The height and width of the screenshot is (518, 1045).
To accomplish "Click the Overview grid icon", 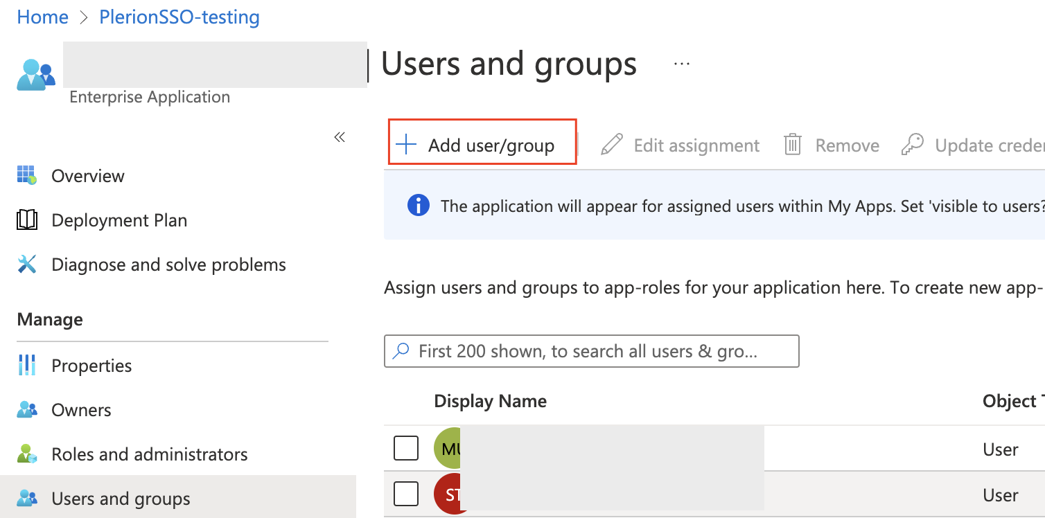I will 27,176.
